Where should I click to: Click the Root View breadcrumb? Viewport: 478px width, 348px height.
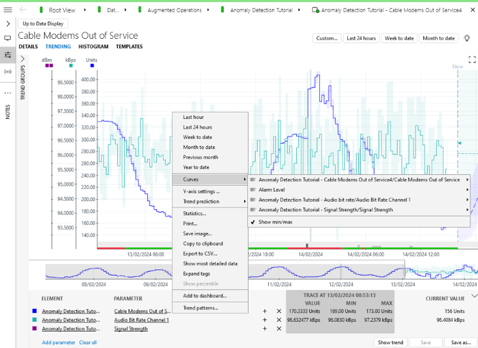62,10
